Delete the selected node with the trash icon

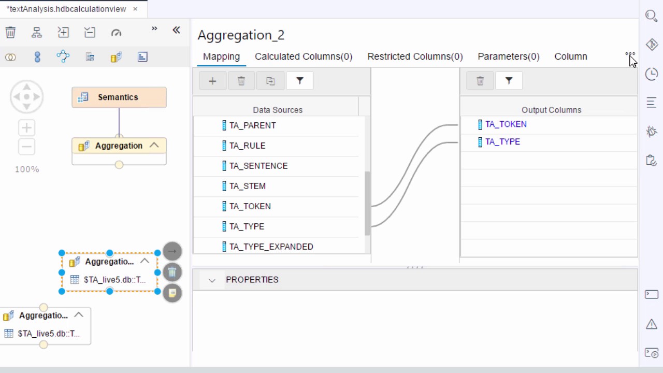(10, 33)
